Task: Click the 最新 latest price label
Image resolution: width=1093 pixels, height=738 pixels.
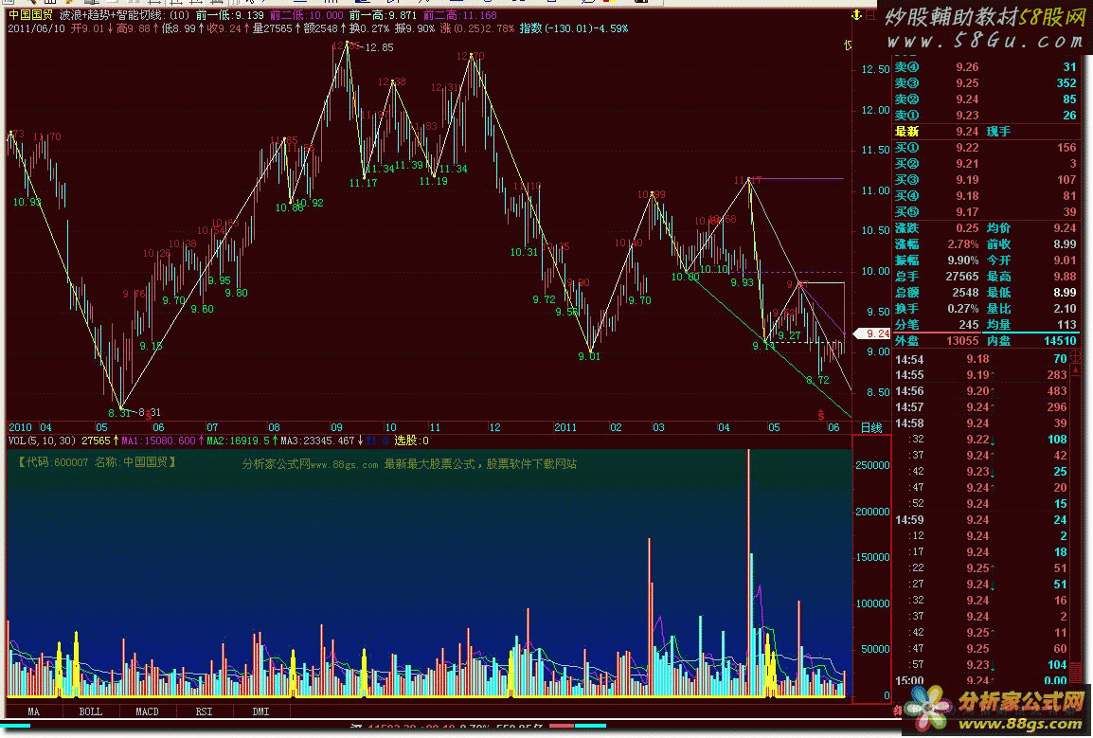Action: tap(906, 131)
